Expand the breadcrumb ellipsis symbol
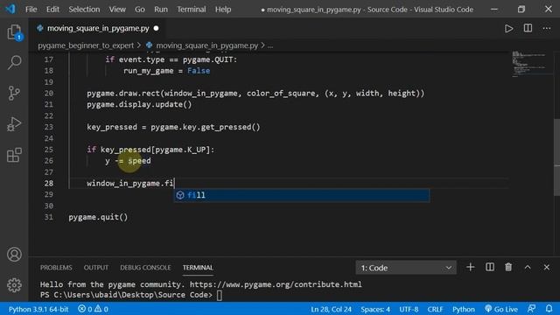560x315 pixels. [x=270, y=45]
